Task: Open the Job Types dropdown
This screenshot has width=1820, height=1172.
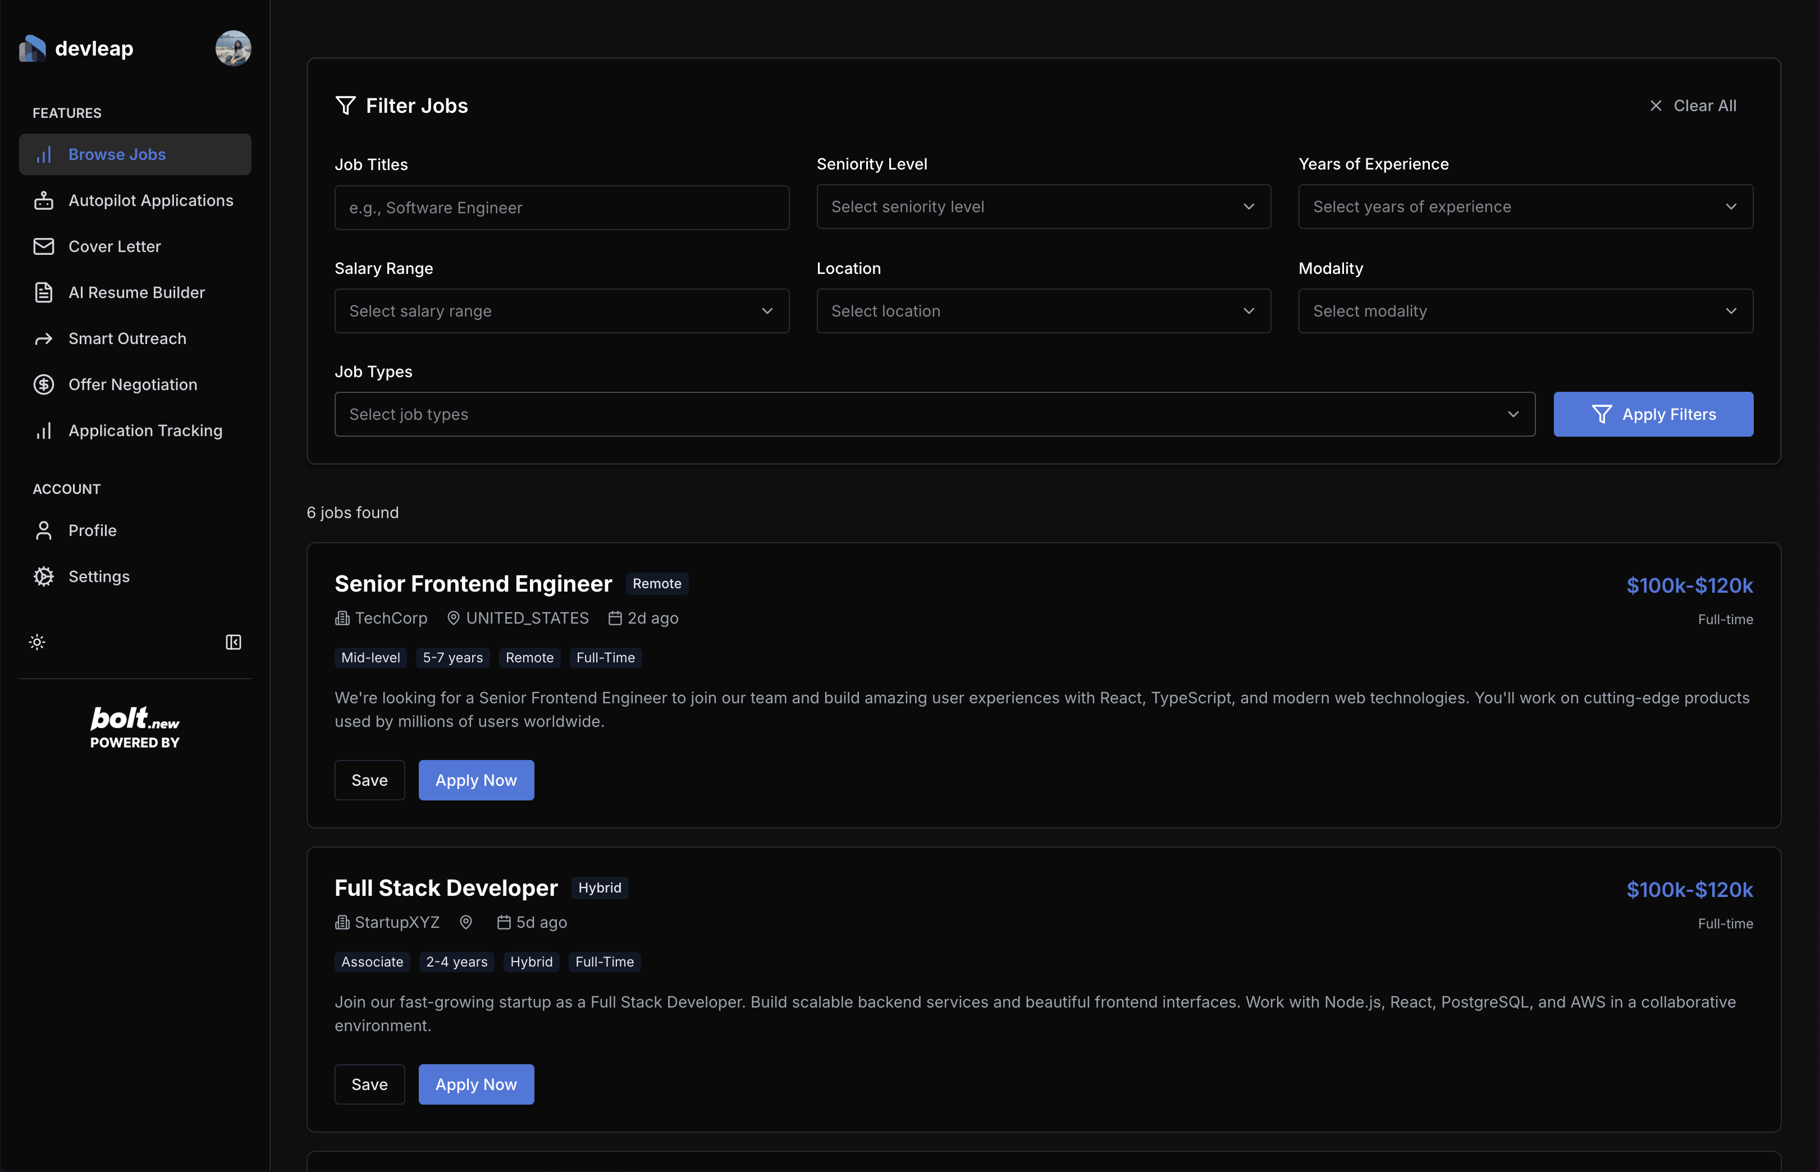Action: (x=934, y=415)
